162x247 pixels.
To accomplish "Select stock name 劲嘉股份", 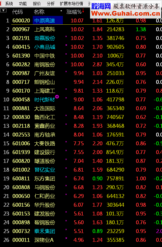I will pyautogui.click(x=45, y=38).
